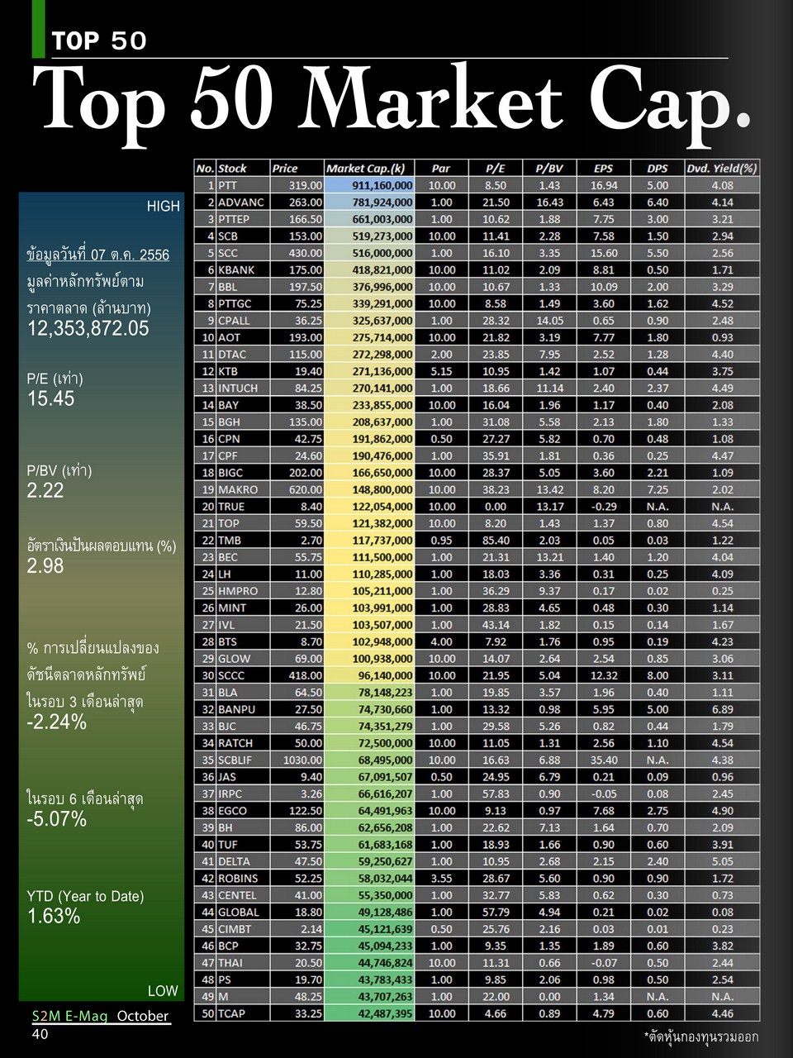
Task: Select the "CENTEL" stock name cell
Action: (x=243, y=895)
